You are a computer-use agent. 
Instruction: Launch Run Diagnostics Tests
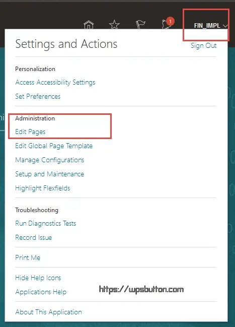46,223
